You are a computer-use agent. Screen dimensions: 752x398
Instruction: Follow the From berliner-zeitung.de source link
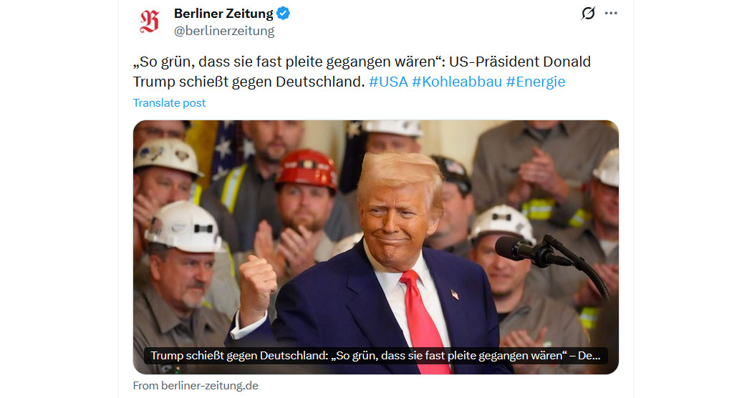196,386
